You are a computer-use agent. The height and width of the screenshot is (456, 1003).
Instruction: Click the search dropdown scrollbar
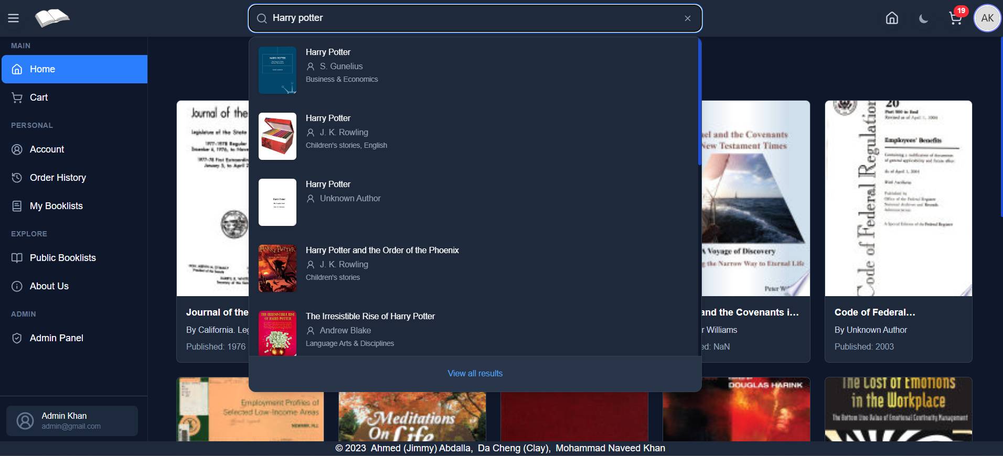(x=700, y=102)
